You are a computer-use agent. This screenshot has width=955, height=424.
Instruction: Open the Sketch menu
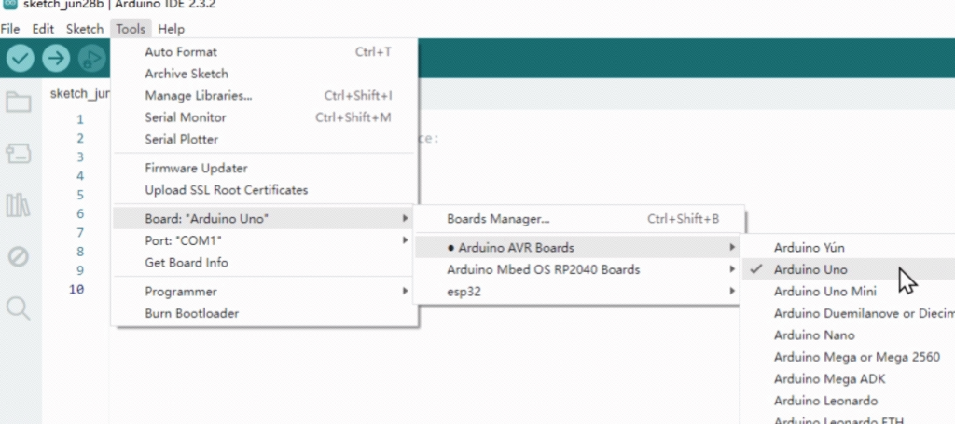click(x=85, y=29)
